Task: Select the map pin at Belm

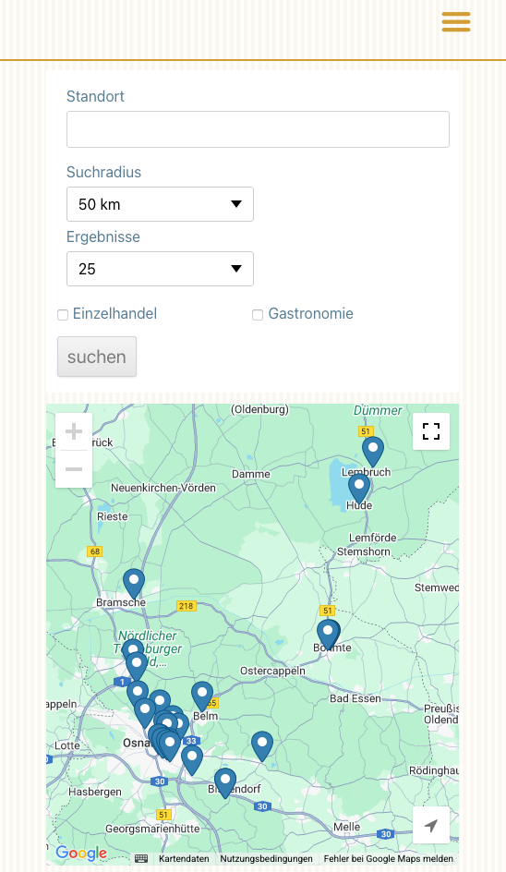Action: point(202,695)
